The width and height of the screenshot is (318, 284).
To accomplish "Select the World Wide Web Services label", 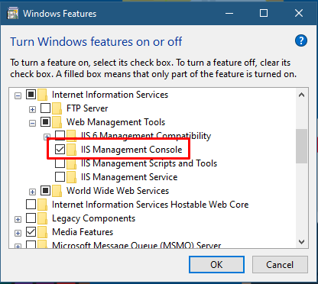I will (118, 191).
